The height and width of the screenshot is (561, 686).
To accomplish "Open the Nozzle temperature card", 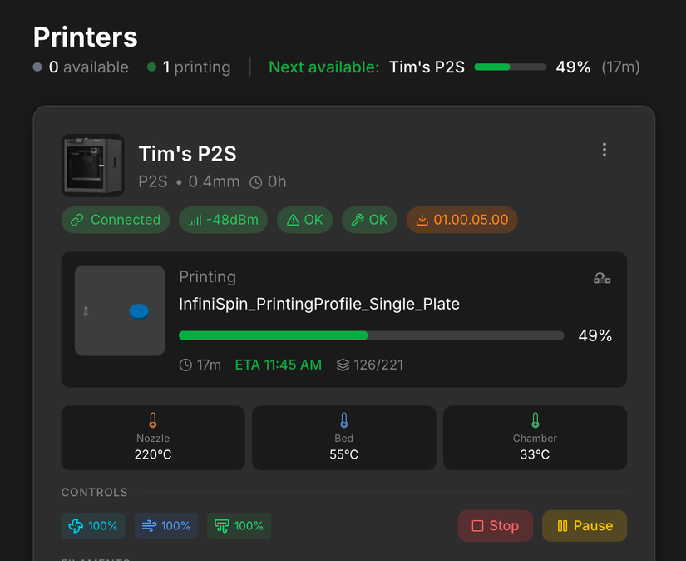I will click(x=153, y=438).
